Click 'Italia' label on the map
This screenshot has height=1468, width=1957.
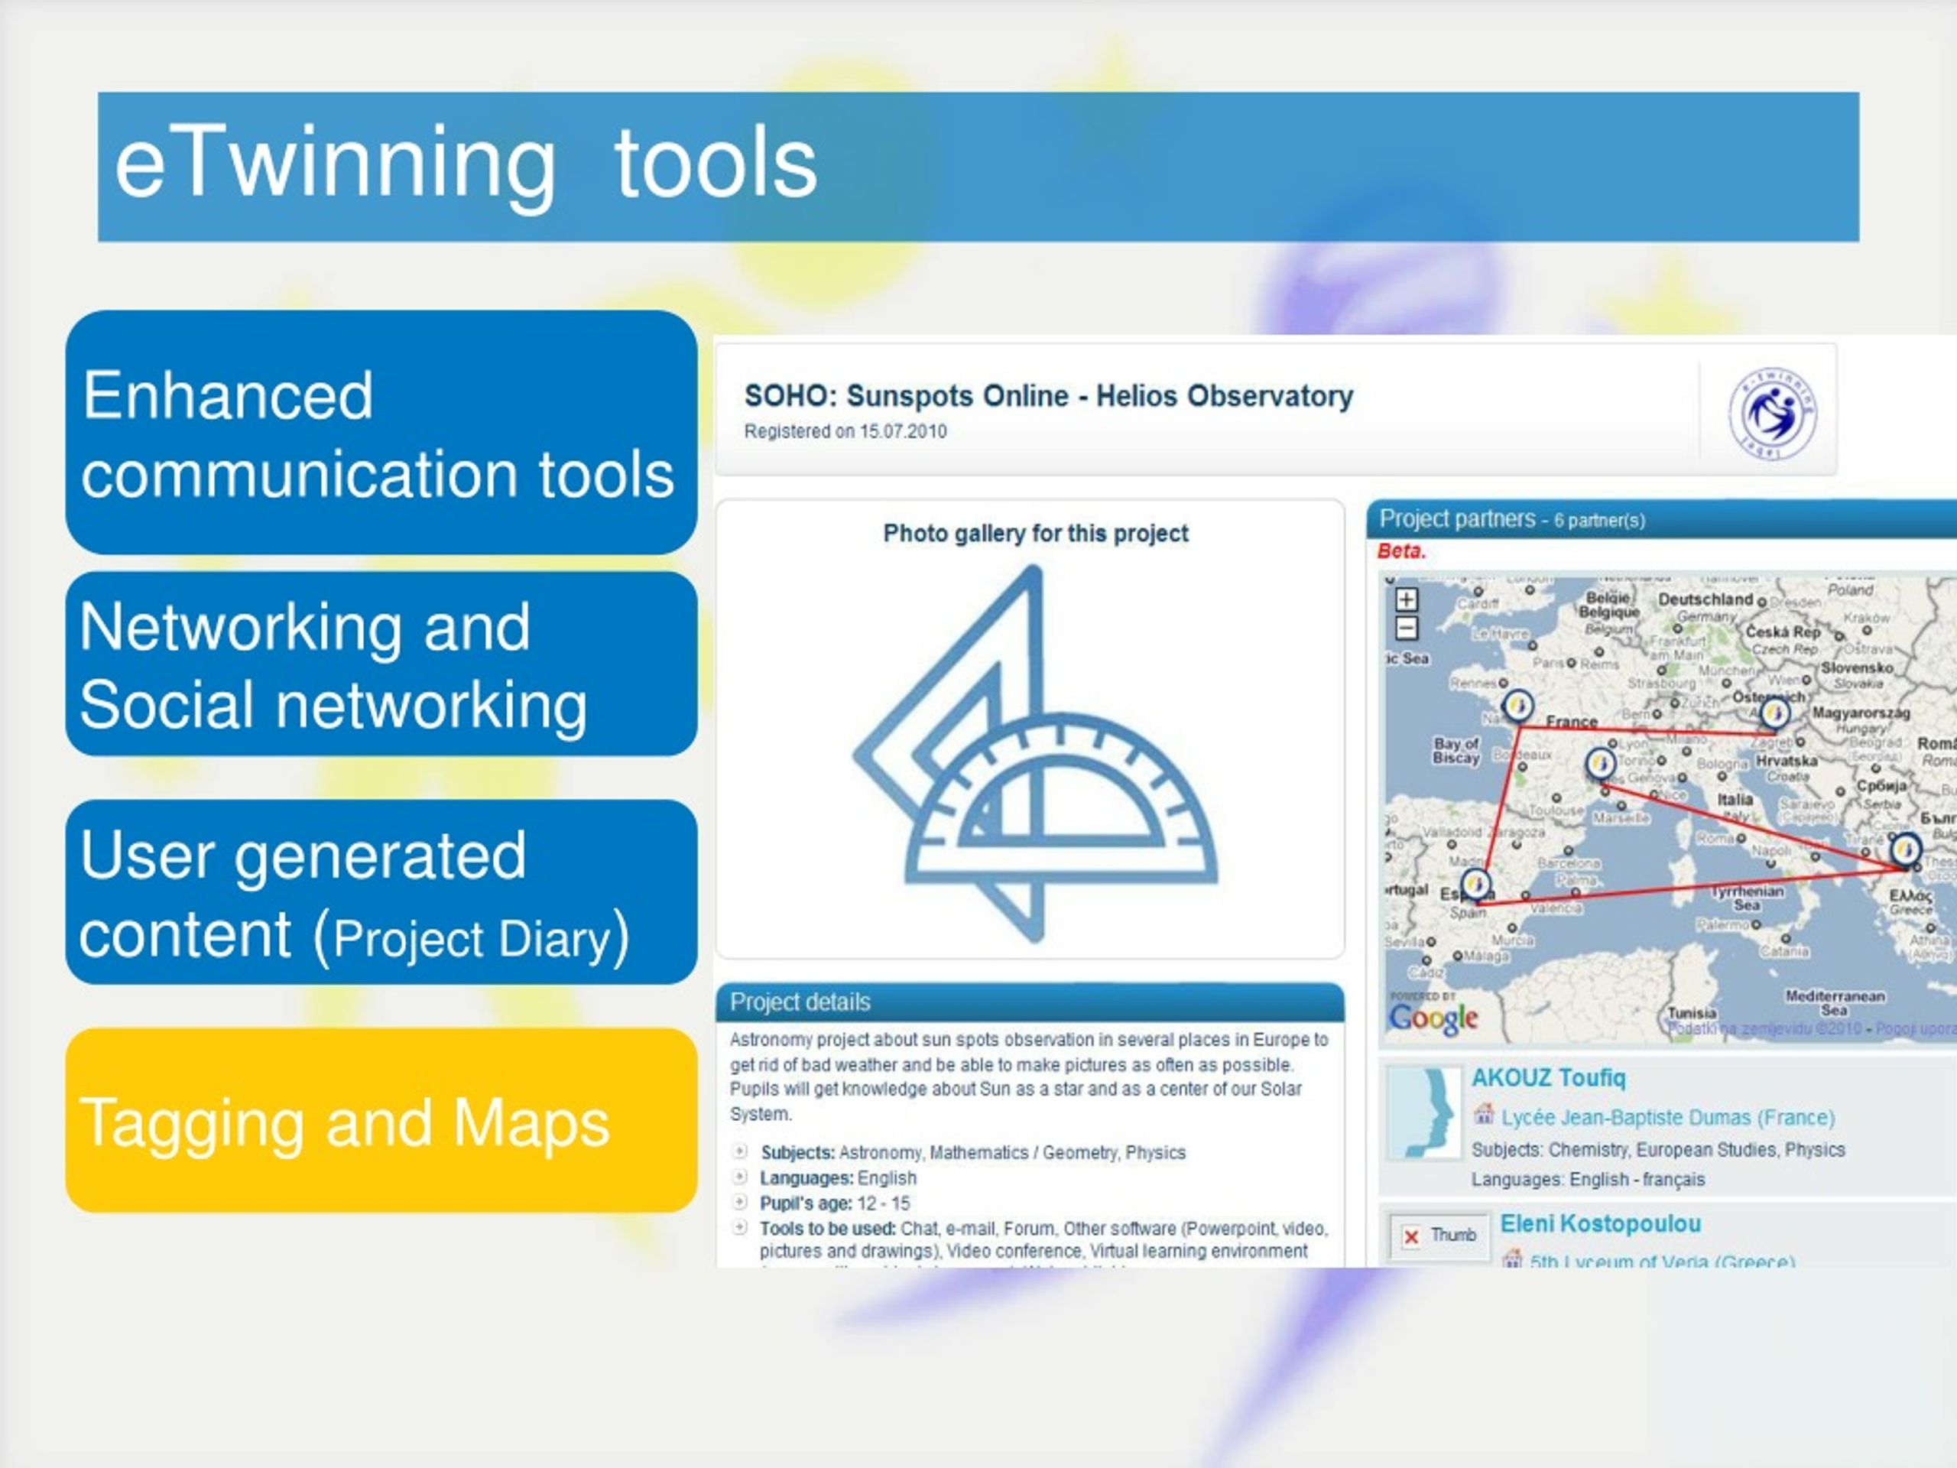click(1735, 799)
